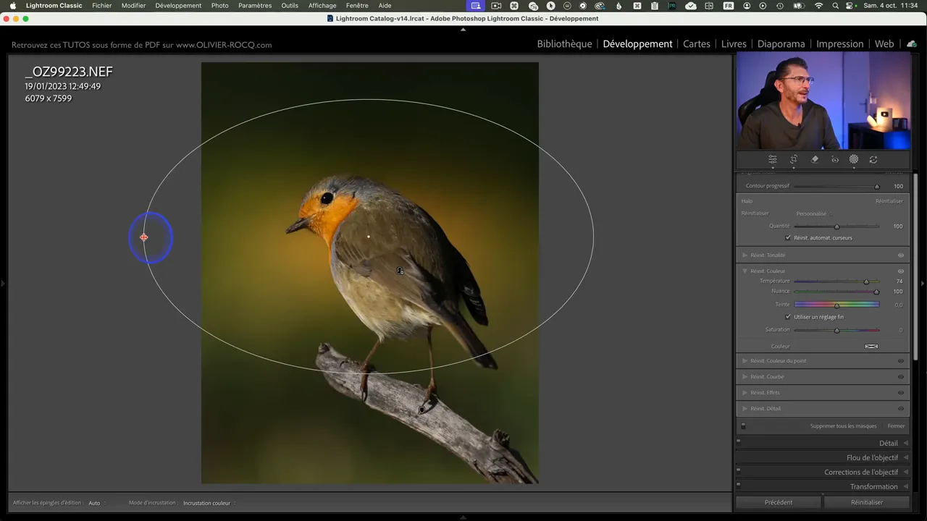The image size is (927, 521).
Task: Disable Utiliser un réglage fin checkbox
Action: pyautogui.click(x=788, y=317)
